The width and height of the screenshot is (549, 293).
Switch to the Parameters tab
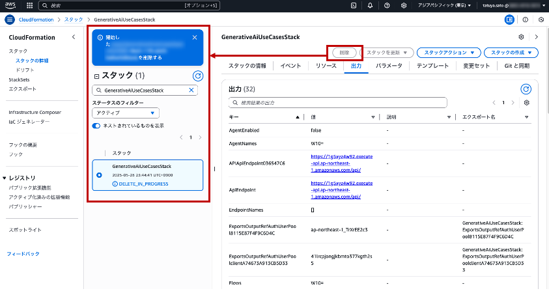tap(389, 66)
